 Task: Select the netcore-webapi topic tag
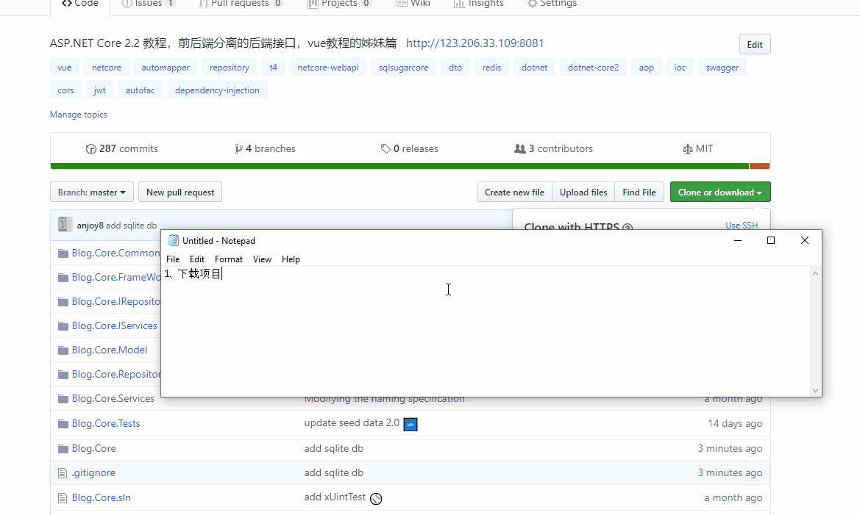click(x=327, y=68)
